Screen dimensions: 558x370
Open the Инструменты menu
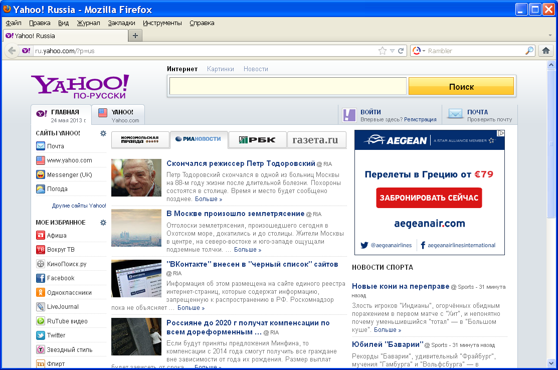pos(162,23)
